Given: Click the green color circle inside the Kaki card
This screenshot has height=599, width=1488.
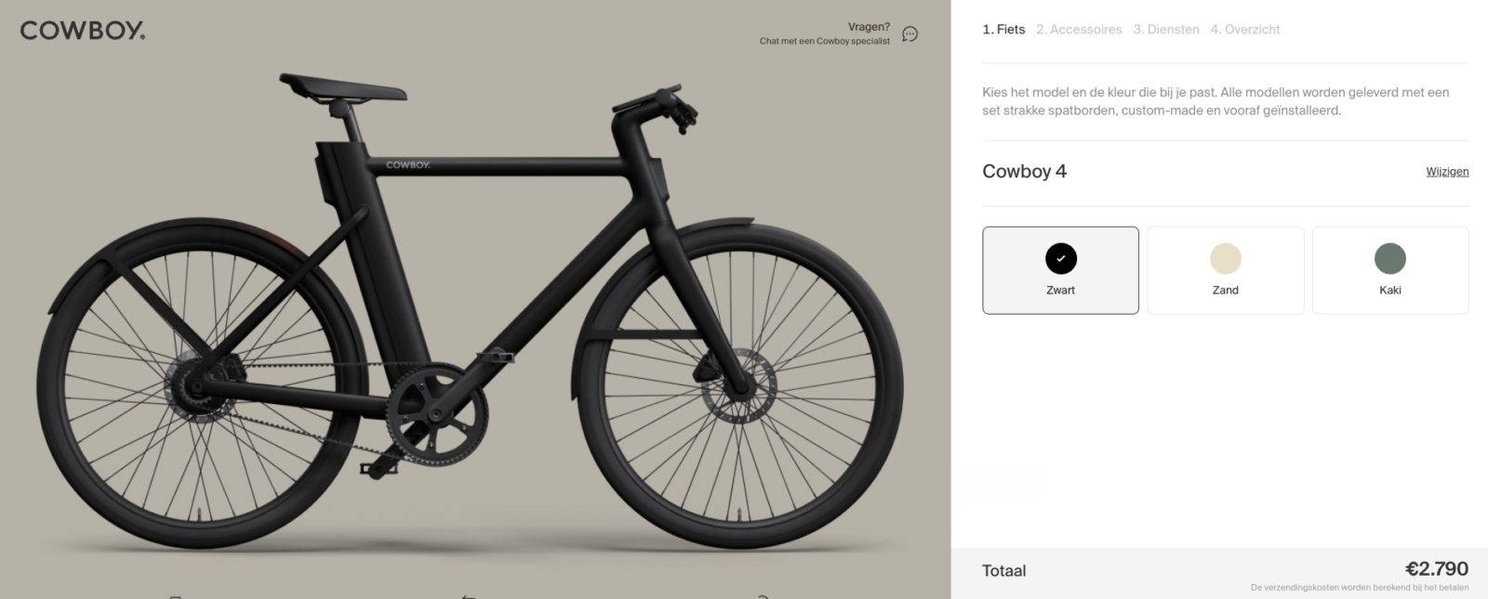Looking at the screenshot, I should pyautogui.click(x=1390, y=258).
